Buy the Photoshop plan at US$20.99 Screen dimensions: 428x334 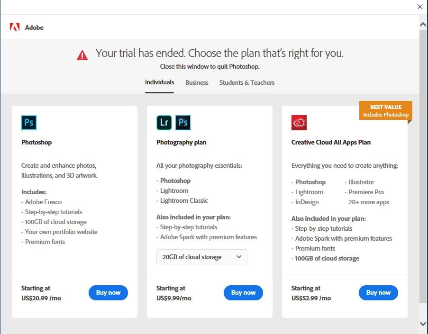point(108,292)
